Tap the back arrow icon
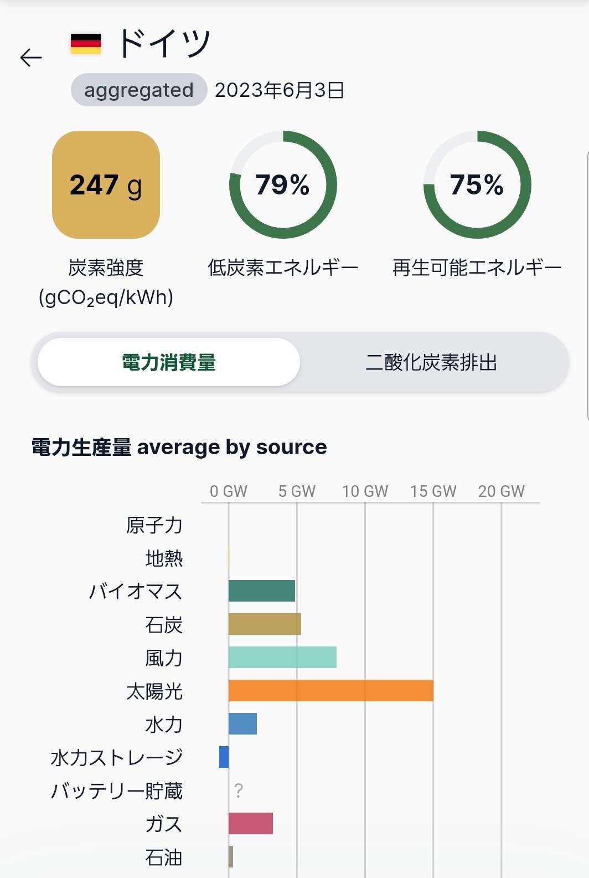The image size is (589, 878). click(31, 58)
